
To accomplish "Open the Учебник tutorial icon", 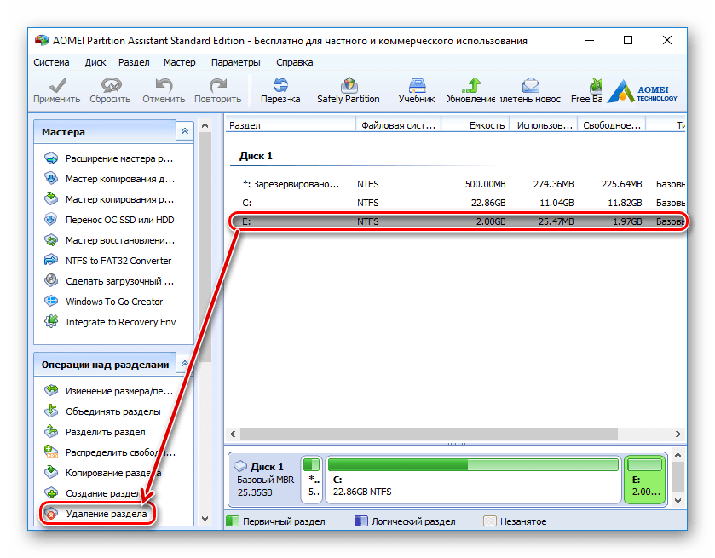I will [x=417, y=89].
